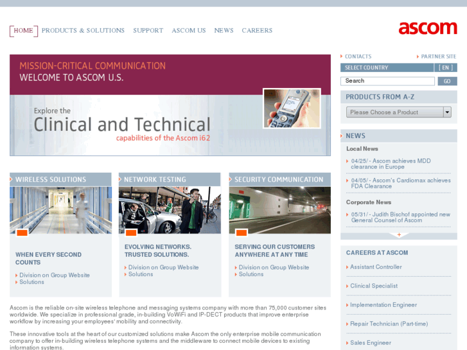Go to the Support menu
The width and height of the screenshot is (467, 350).
[x=148, y=30]
